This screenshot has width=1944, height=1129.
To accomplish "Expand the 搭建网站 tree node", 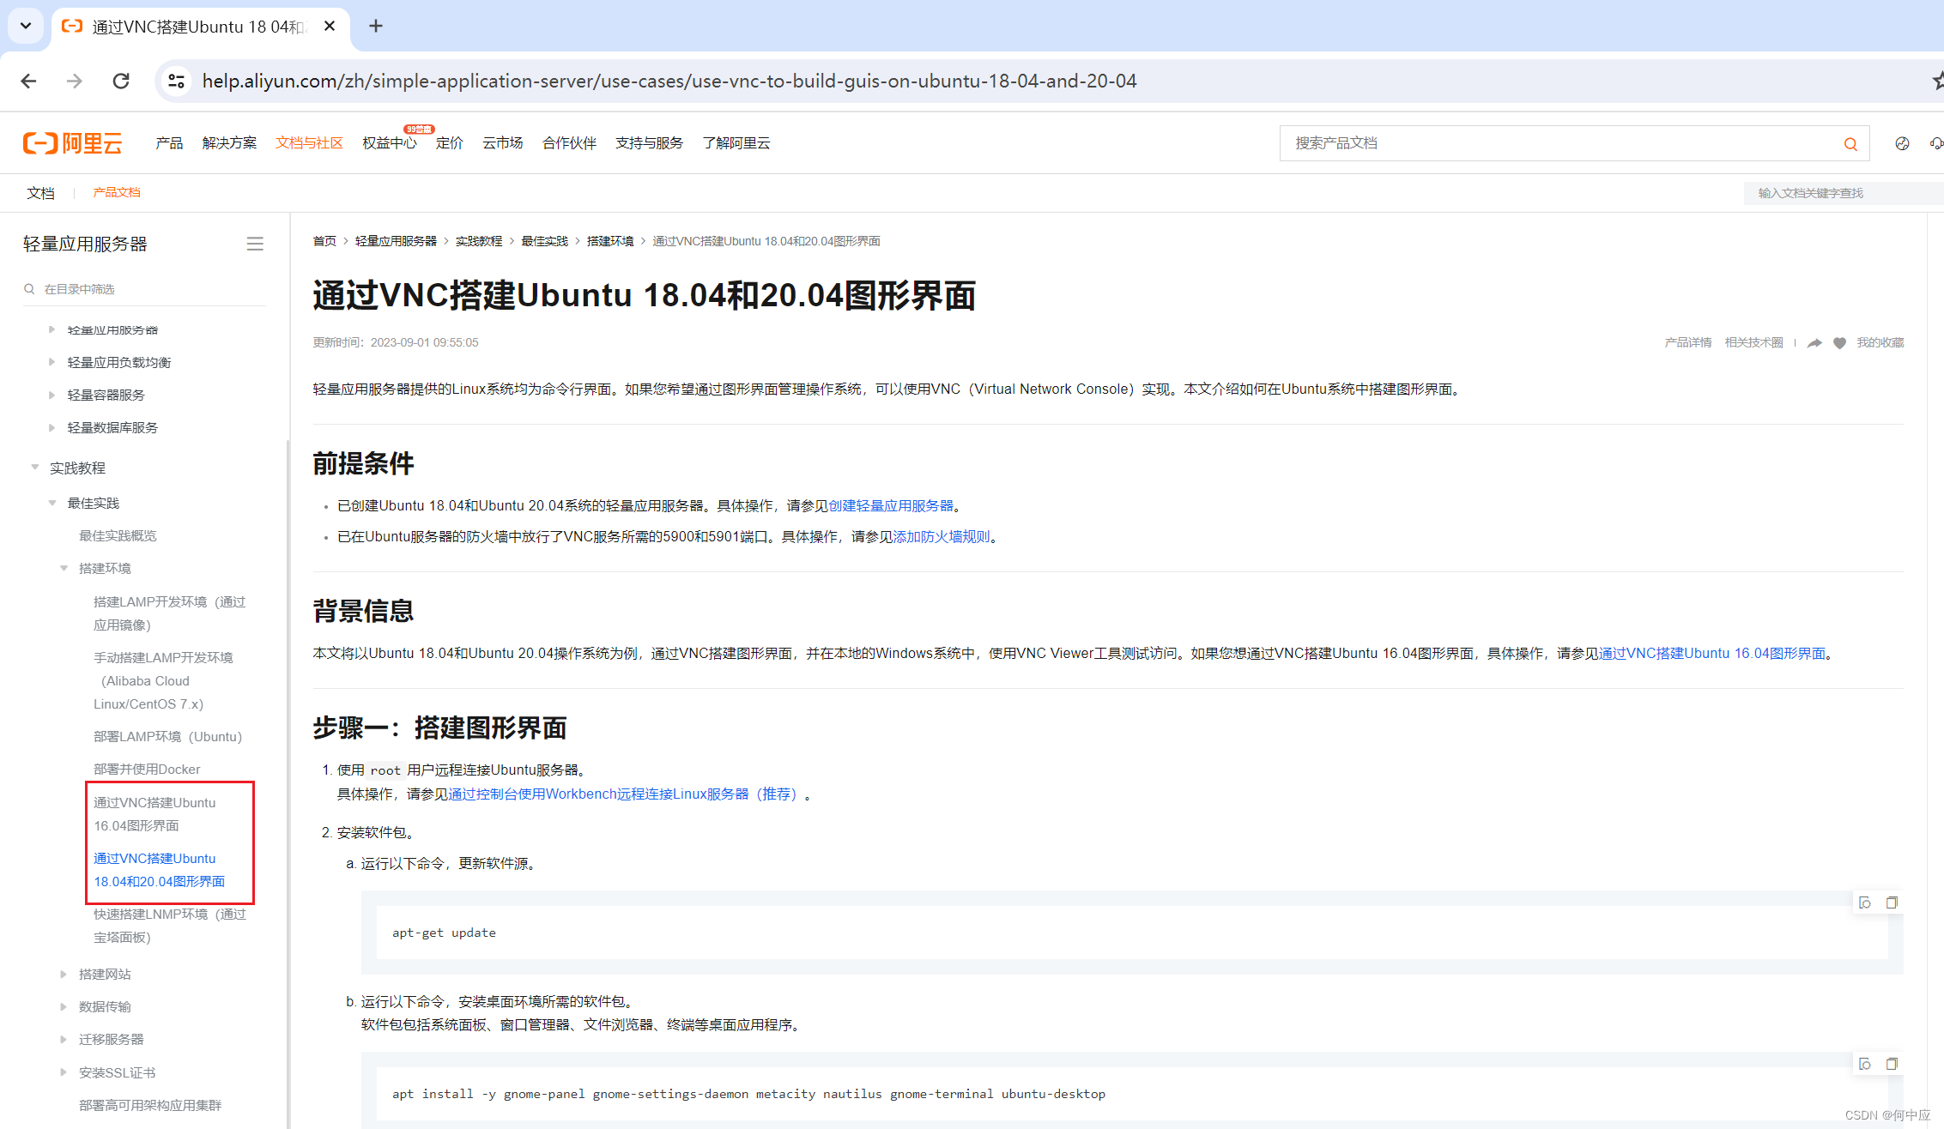I will (x=64, y=974).
